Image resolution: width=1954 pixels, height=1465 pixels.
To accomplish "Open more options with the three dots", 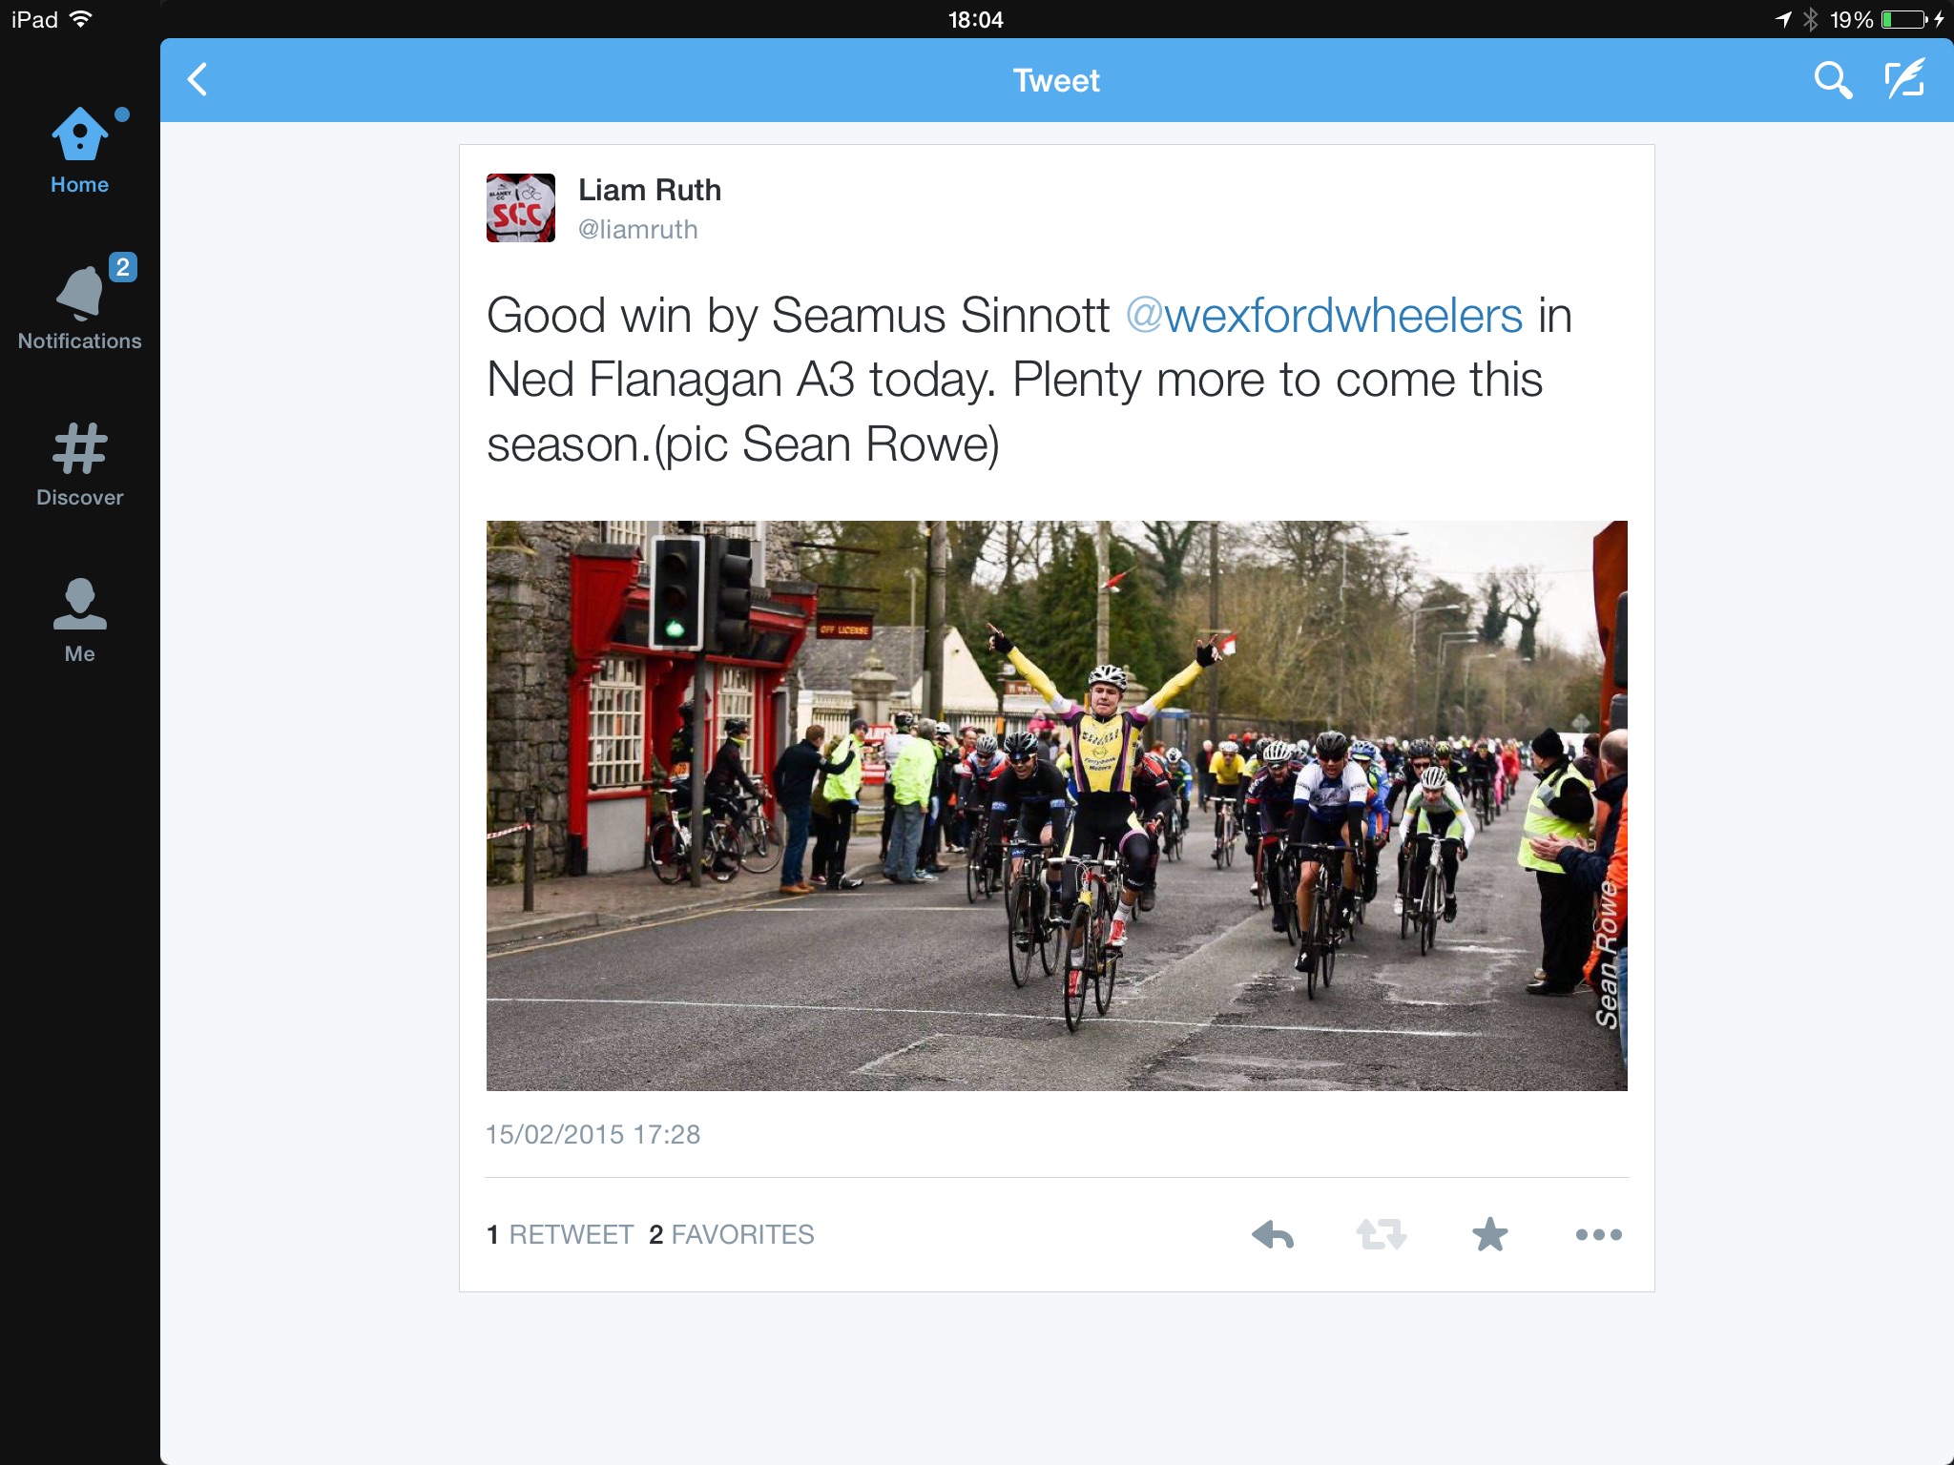I will pyautogui.click(x=1598, y=1234).
